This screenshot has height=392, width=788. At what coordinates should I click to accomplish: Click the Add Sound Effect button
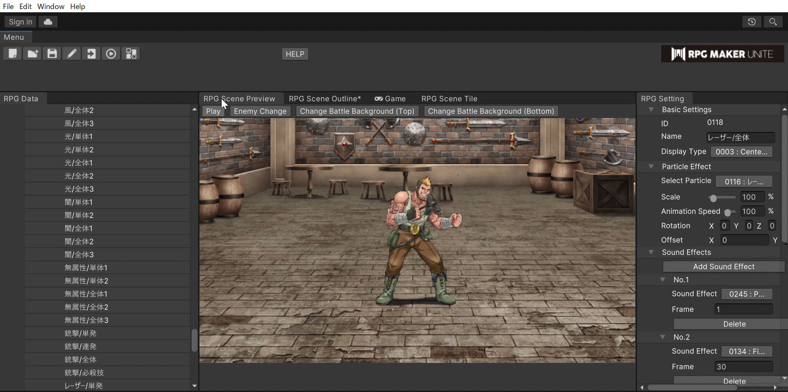pos(724,267)
